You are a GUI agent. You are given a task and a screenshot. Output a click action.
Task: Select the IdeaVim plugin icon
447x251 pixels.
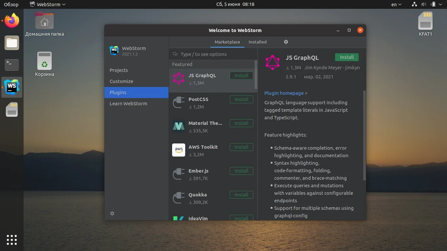(178, 218)
